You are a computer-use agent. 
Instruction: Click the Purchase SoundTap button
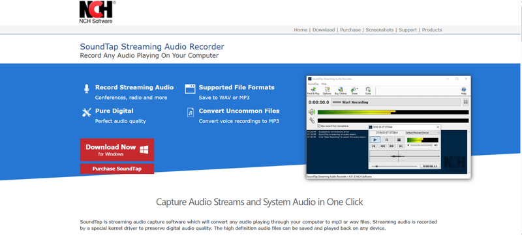coord(117,169)
